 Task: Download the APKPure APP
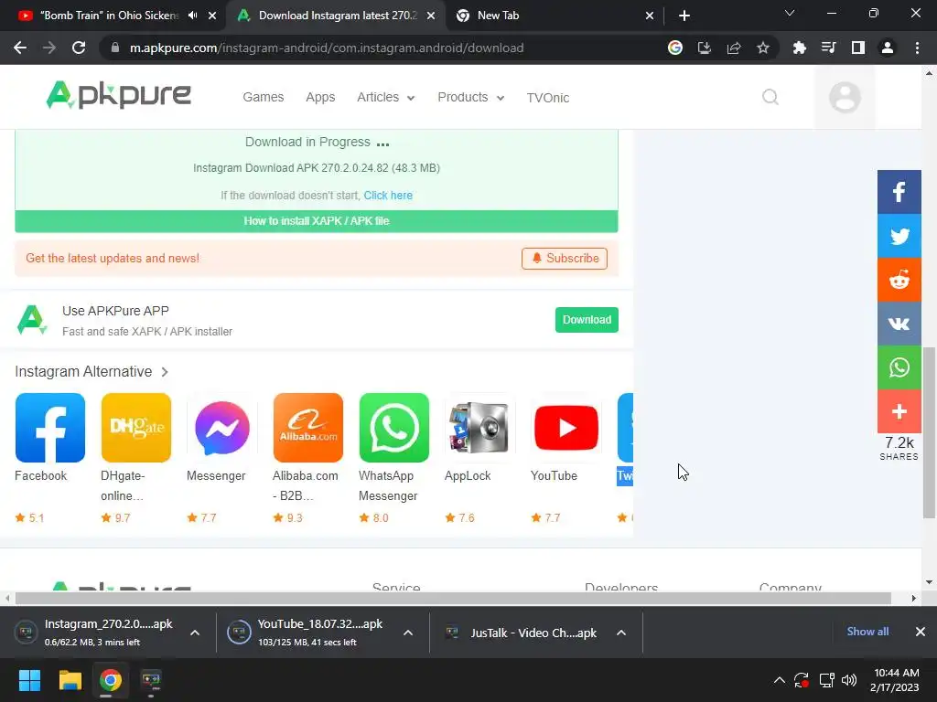(x=587, y=320)
